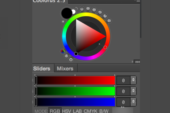170x113 pixels.
Task: Click the green channel value field
Action: 123,91
